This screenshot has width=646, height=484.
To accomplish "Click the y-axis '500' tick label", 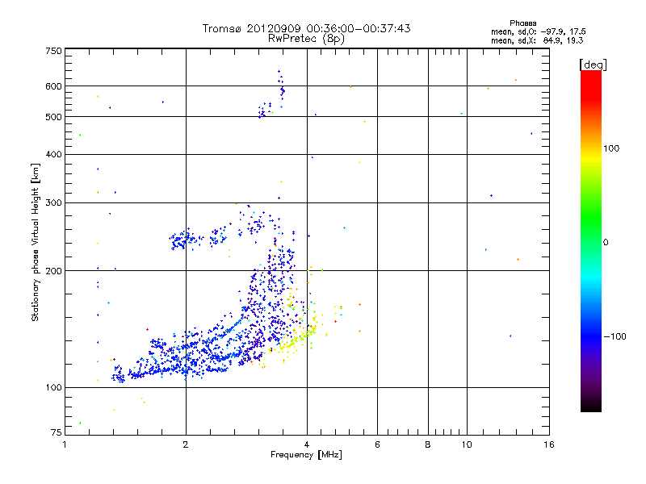I will point(53,117).
